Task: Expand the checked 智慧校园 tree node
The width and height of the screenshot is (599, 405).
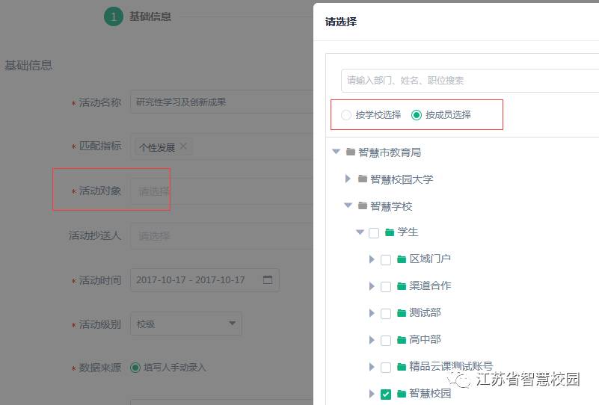Action: pos(372,394)
